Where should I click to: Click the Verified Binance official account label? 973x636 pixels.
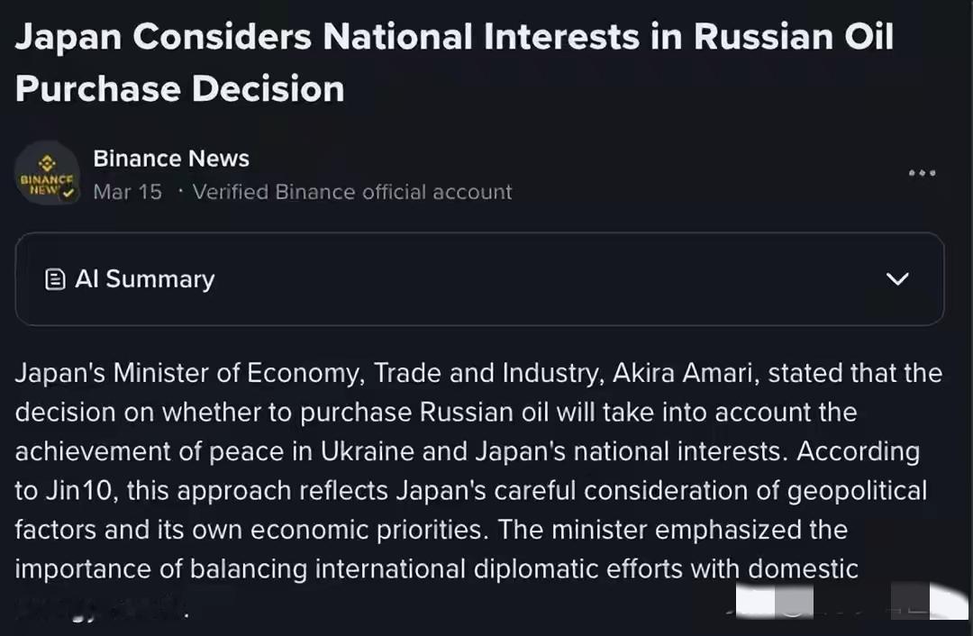click(x=352, y=192)
